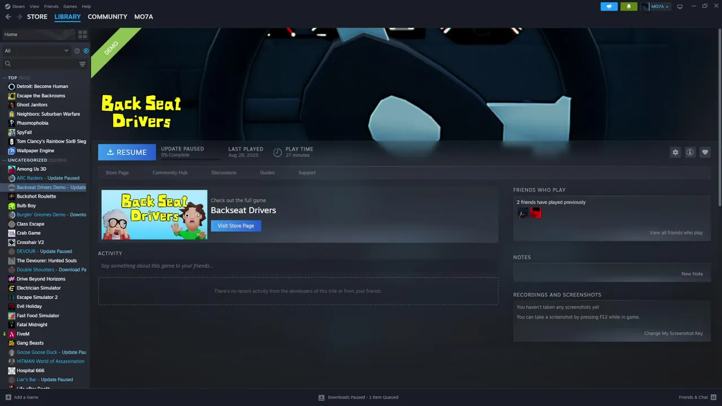Toggle the library grid view icon
The width and height of the screenshot is (722, 406).
(x=82, y=34)
